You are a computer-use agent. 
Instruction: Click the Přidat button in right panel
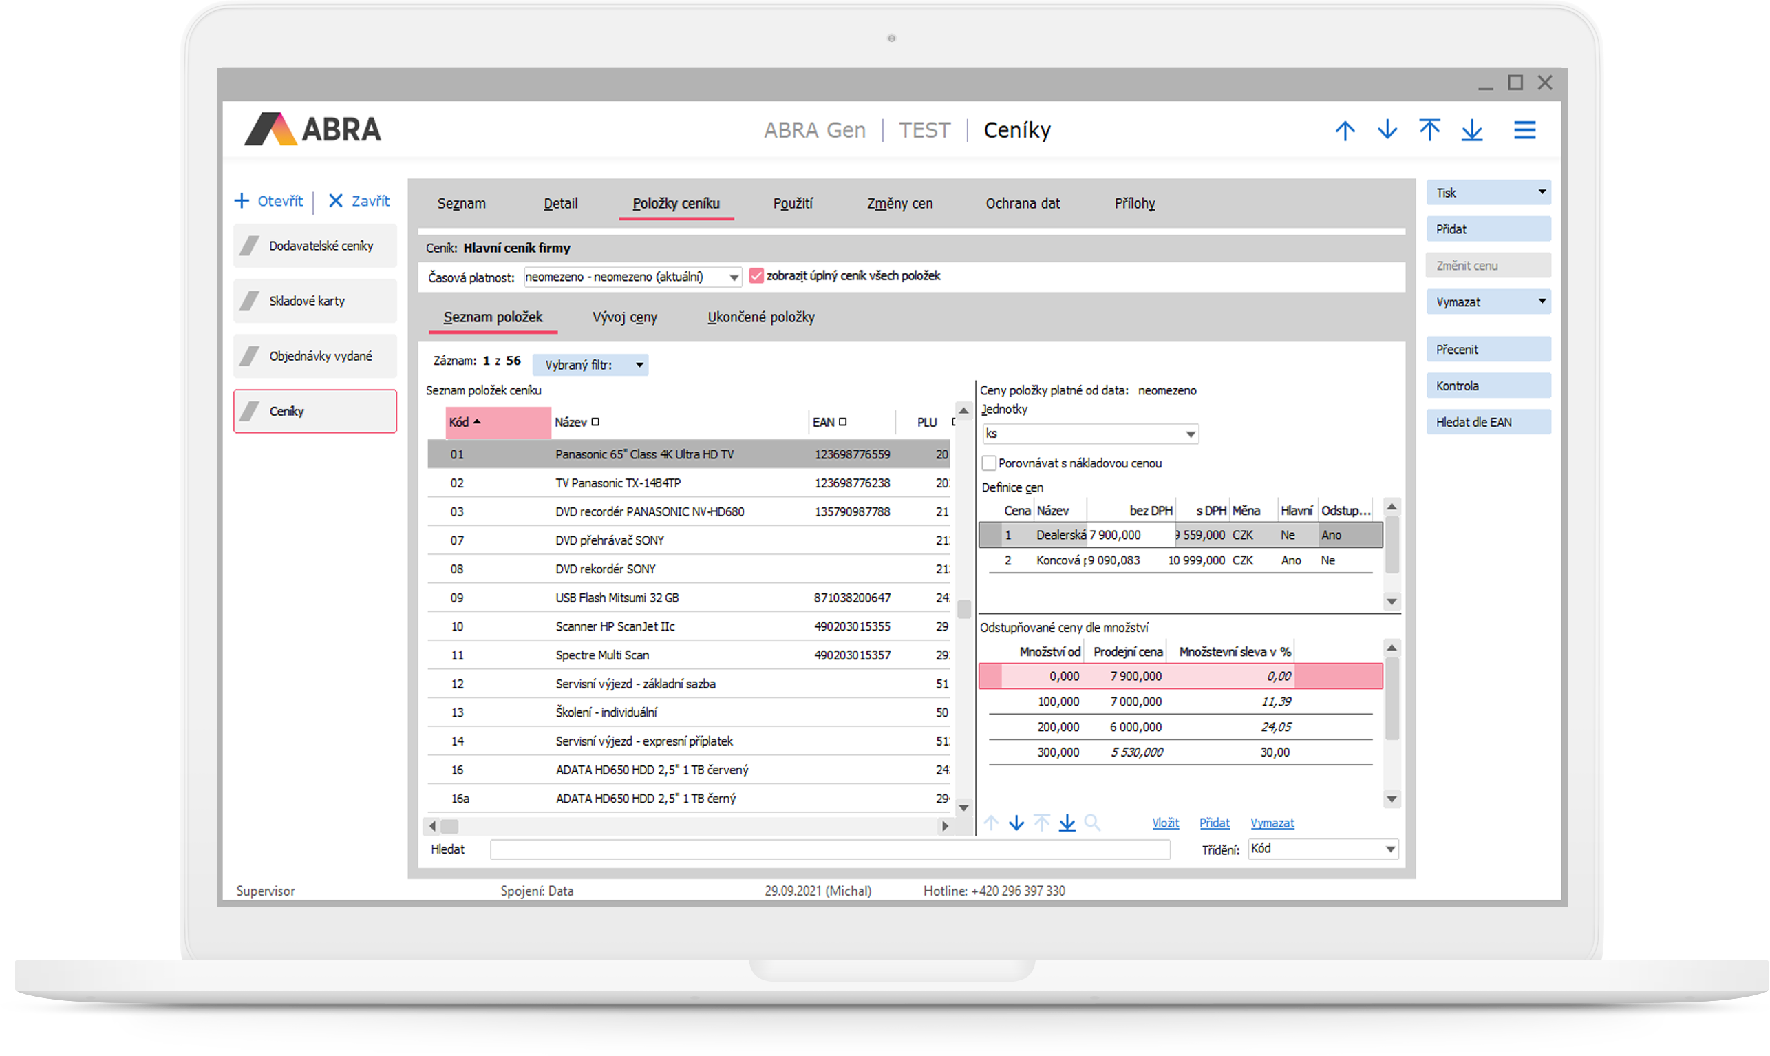point(1489,229)
